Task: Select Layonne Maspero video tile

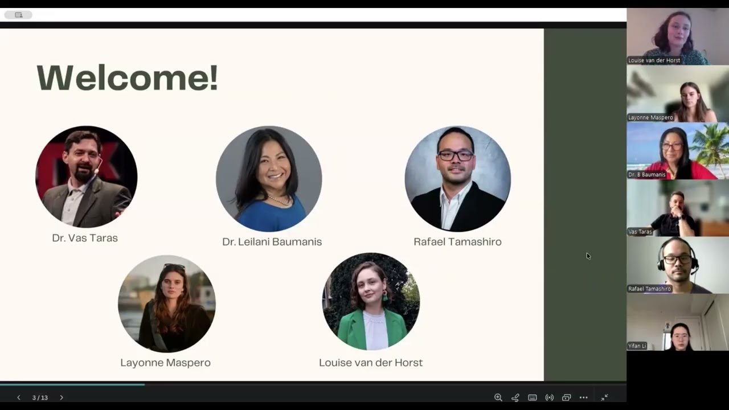Action: (678, 94)
